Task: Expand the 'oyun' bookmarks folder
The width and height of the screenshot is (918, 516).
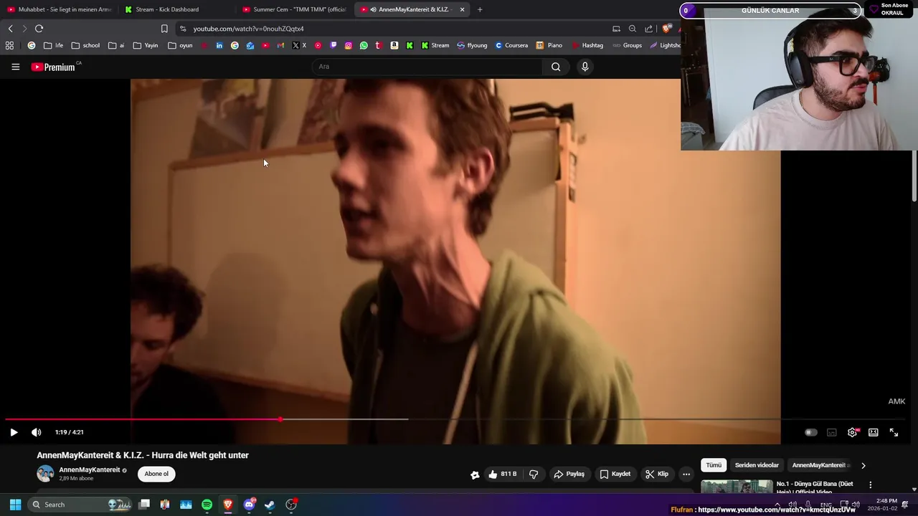Action: point(180,45)
